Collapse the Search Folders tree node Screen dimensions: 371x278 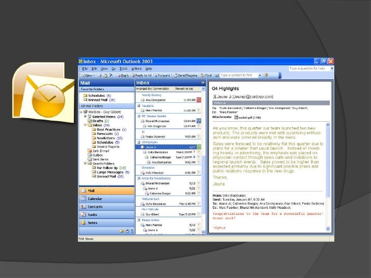[85, 163]
